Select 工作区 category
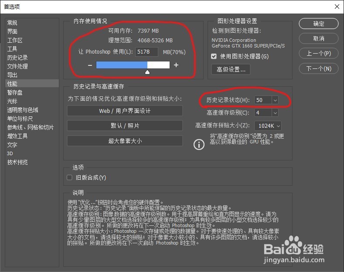Image resolution: width=344 pixels, height=272 pixels. point(32,40)
